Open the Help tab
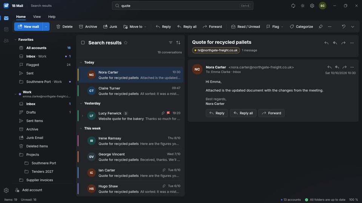This screenshot has height=203, width=362. tap(52, 17)
